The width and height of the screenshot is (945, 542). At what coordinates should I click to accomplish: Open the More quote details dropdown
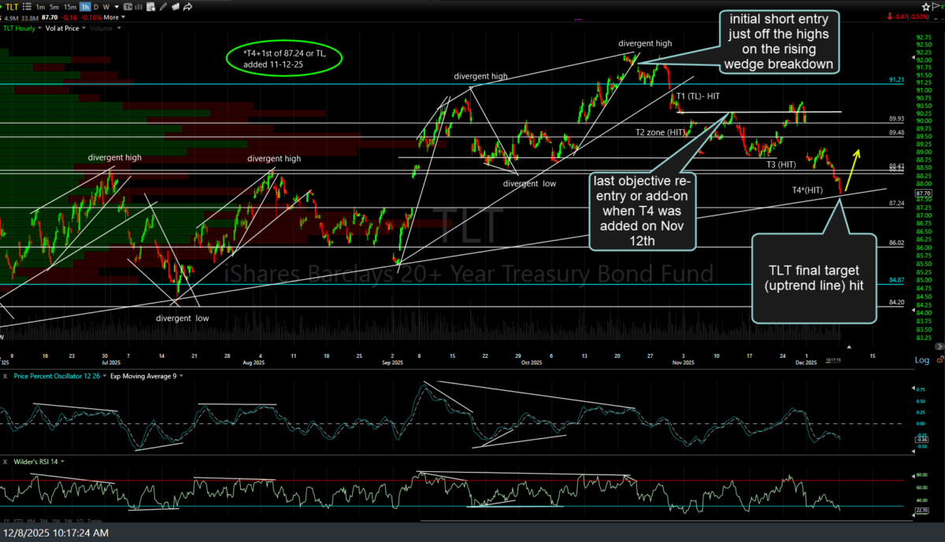click(114, 17)
